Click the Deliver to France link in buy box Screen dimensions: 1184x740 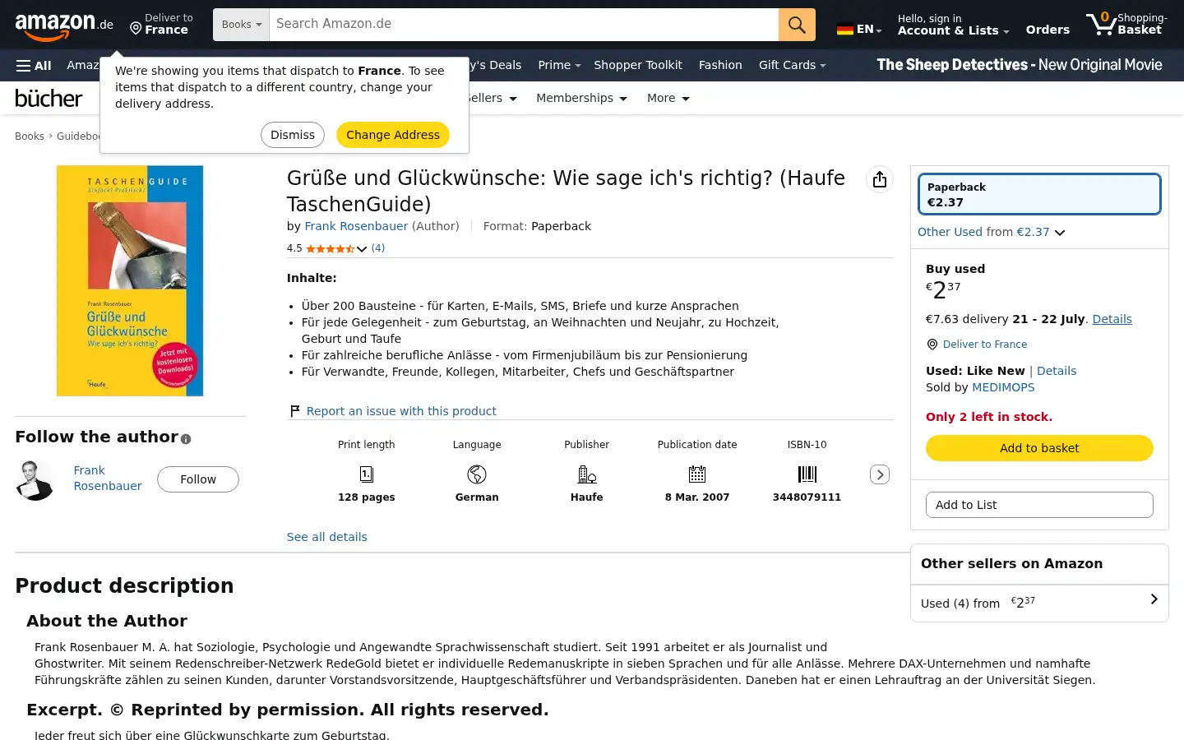[985, 345]
